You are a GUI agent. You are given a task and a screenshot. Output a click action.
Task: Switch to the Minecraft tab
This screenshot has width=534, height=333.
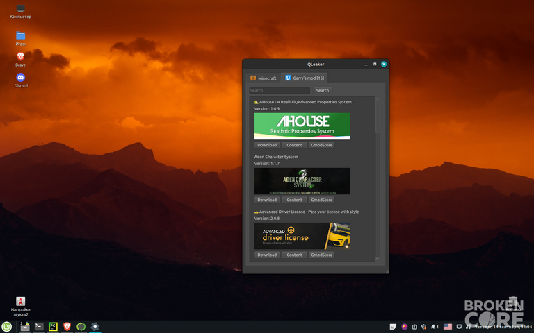[x=264, y=78]
